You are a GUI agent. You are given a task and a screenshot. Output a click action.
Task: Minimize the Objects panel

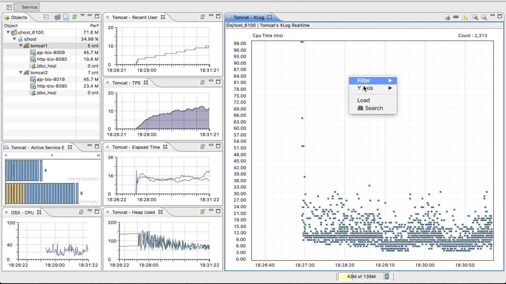[90, 16]
